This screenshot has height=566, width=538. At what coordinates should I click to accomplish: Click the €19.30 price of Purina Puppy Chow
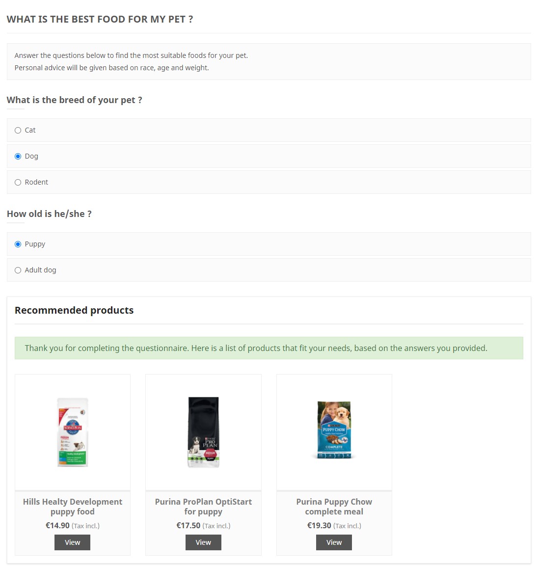pyautogui.click(x=319, y=525)
